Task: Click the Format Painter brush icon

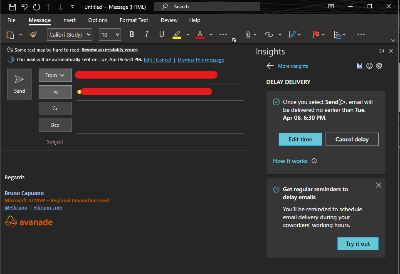Action: click(x=33, y=35)
